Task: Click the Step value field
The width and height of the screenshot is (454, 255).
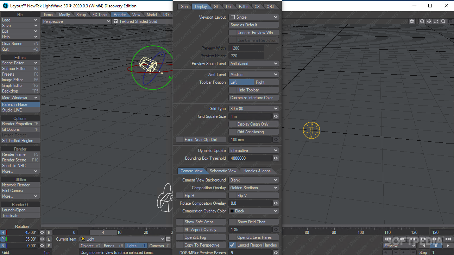Action: 442,253
